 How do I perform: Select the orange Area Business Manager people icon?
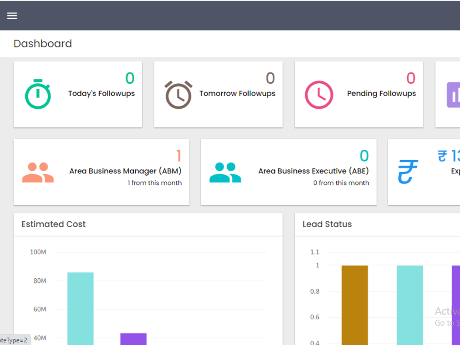point(37,172)
